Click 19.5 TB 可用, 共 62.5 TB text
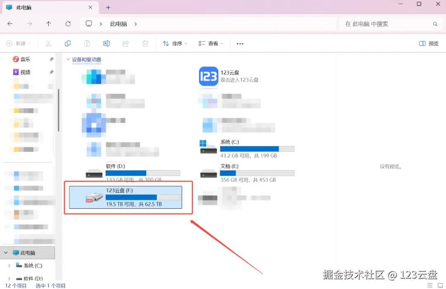This screenshot has width=446, height=289. click(x=134, y=204)
